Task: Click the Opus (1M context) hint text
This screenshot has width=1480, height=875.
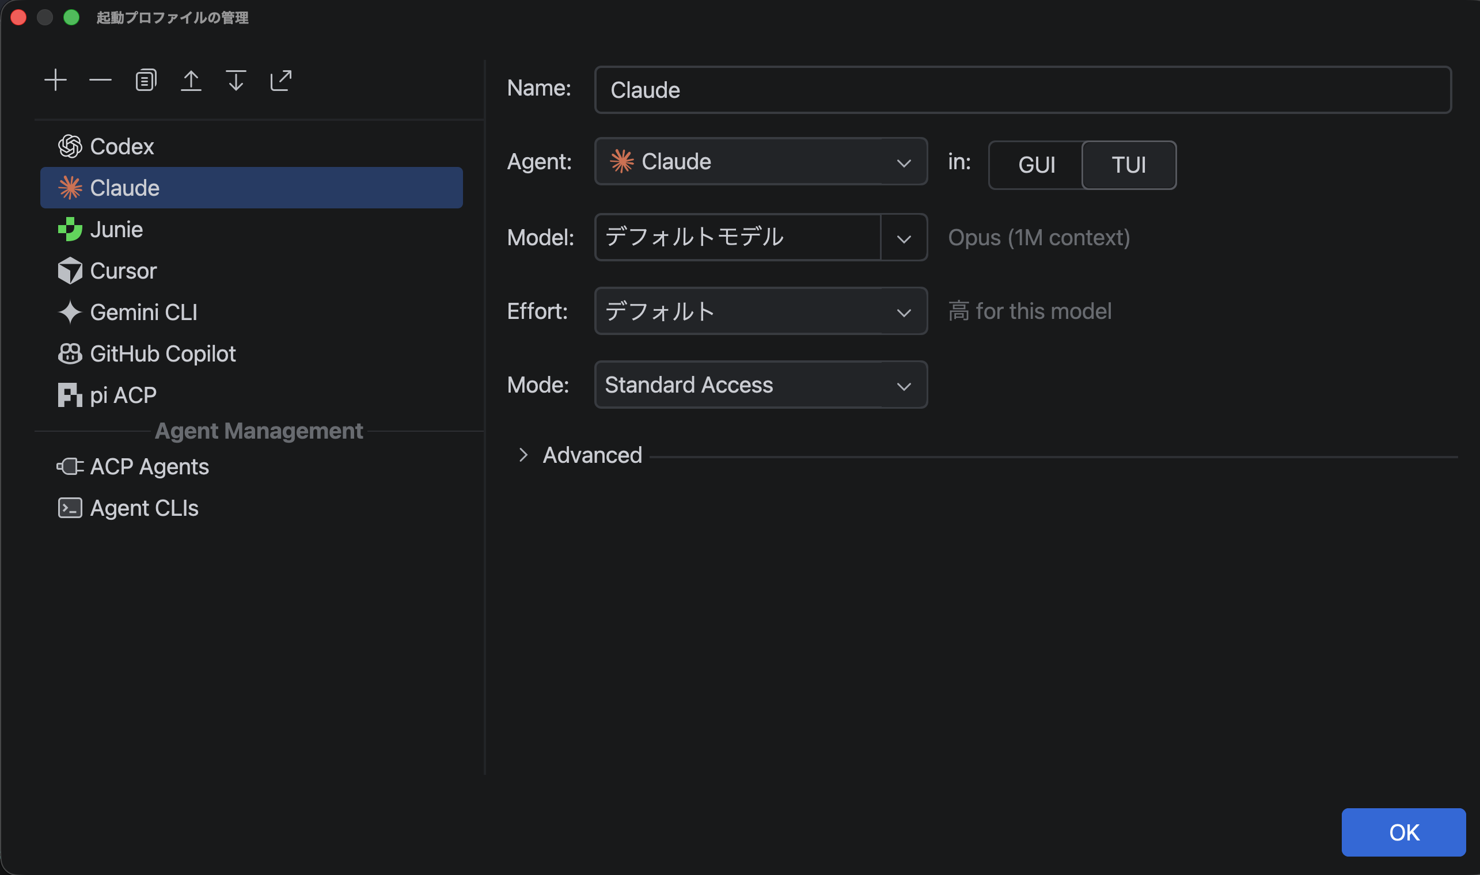Action: (x=1039, y=238)
